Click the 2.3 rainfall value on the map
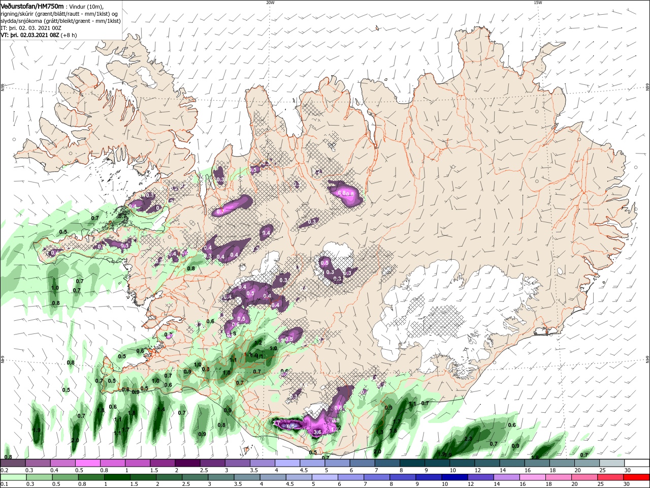This screenshot has height=488, width=650. (468, 439)
